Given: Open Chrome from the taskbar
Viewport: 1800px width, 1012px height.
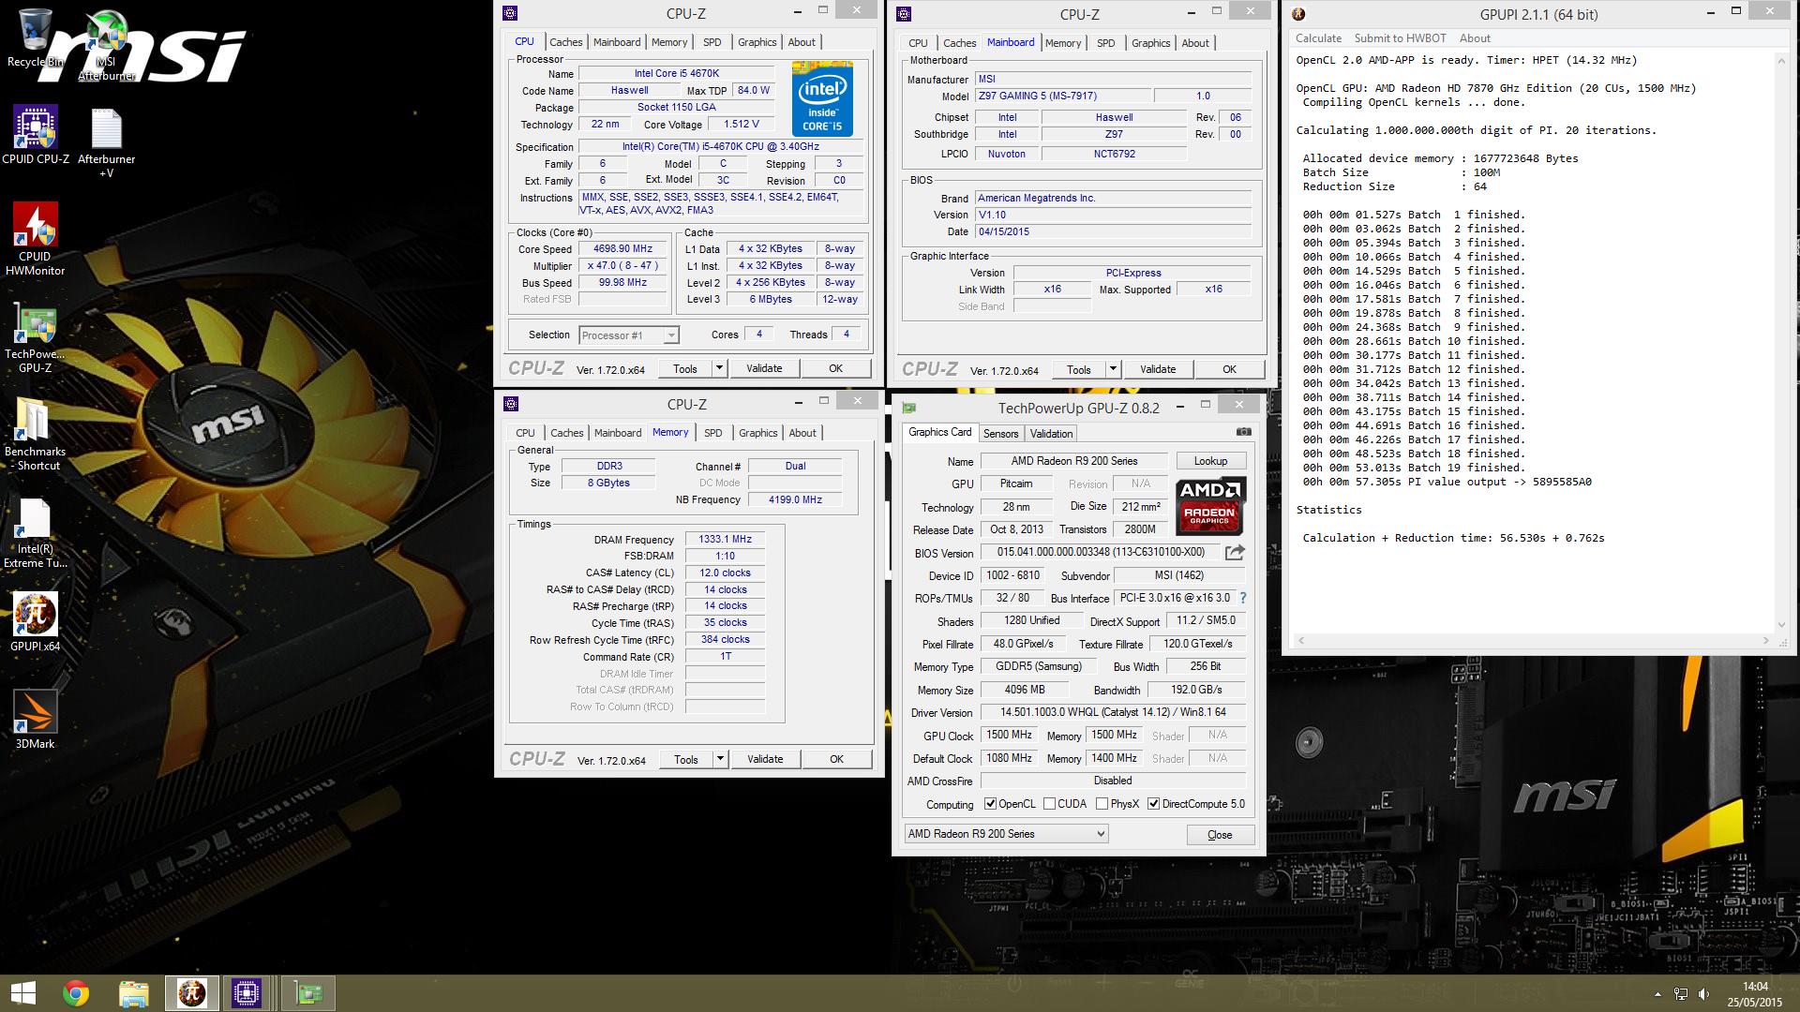Looking at the screenshot, I should click(76, 993).
